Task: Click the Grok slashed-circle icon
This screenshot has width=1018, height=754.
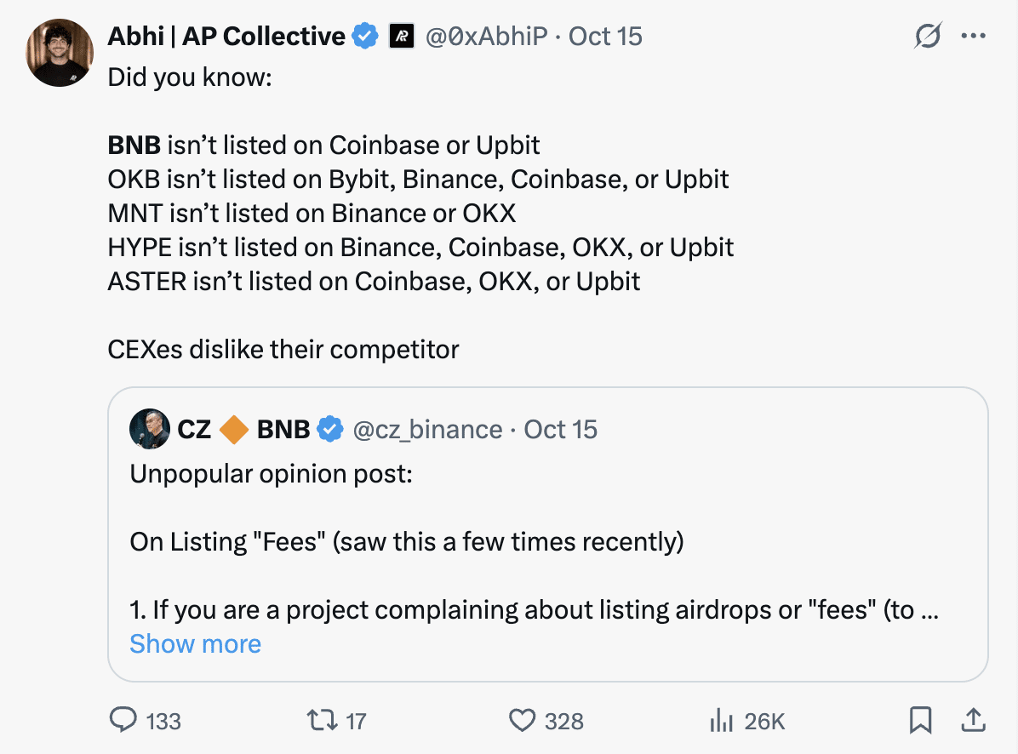Action: 928,36
